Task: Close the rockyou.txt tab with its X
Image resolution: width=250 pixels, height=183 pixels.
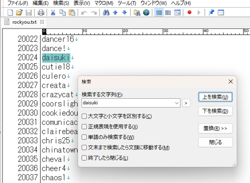Action: 42,22
